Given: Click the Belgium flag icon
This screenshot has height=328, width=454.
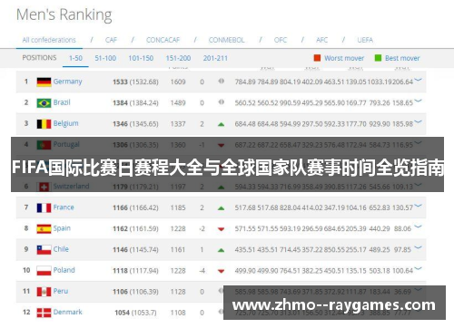Looking at the screenshot, I should pos(44,124).
